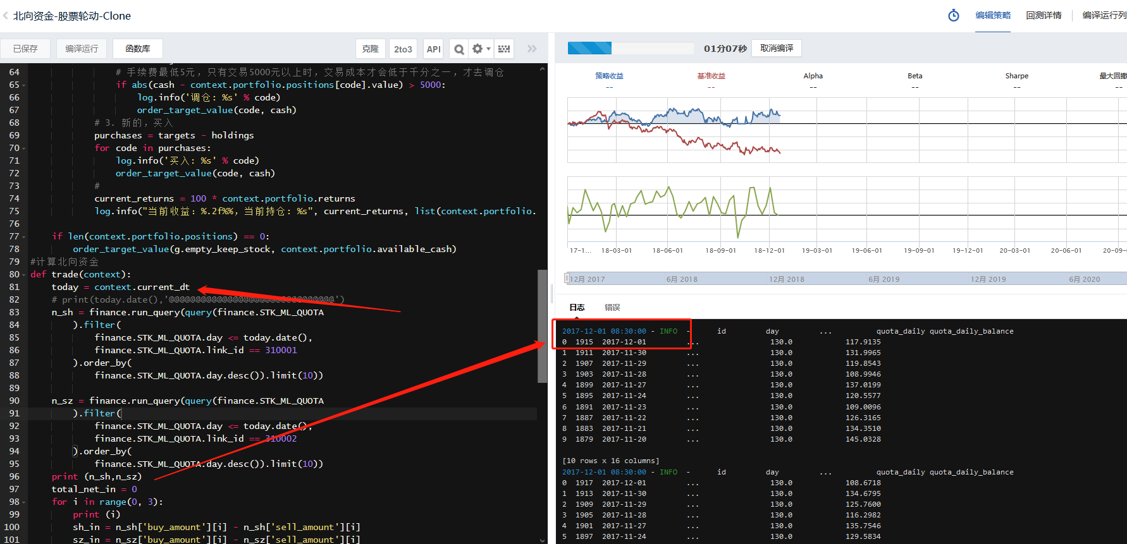Click the Beta metric label

(x=915, y=76)
